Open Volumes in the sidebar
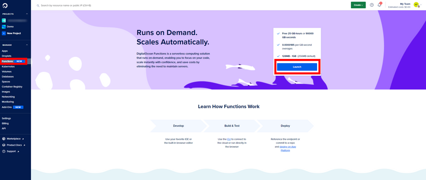This screenshot has height=180, width=426. (x=6, y=71)
